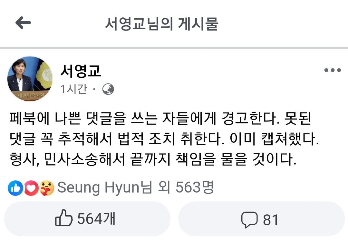This screenshot has width=348, height=243.
Task: Open the three-dot post options menu
Action: pyautogui.click(x=332, y=70)
